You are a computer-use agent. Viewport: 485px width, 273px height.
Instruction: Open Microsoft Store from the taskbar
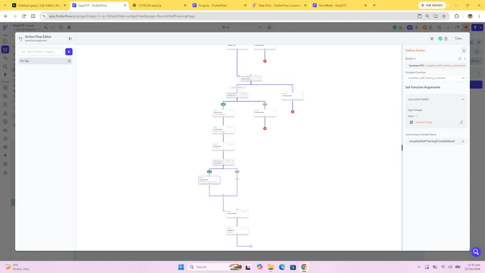point(293,267)
